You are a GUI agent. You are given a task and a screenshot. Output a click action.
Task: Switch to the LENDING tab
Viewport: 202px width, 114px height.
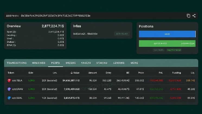pyautogui.click(x=119, y=63)
